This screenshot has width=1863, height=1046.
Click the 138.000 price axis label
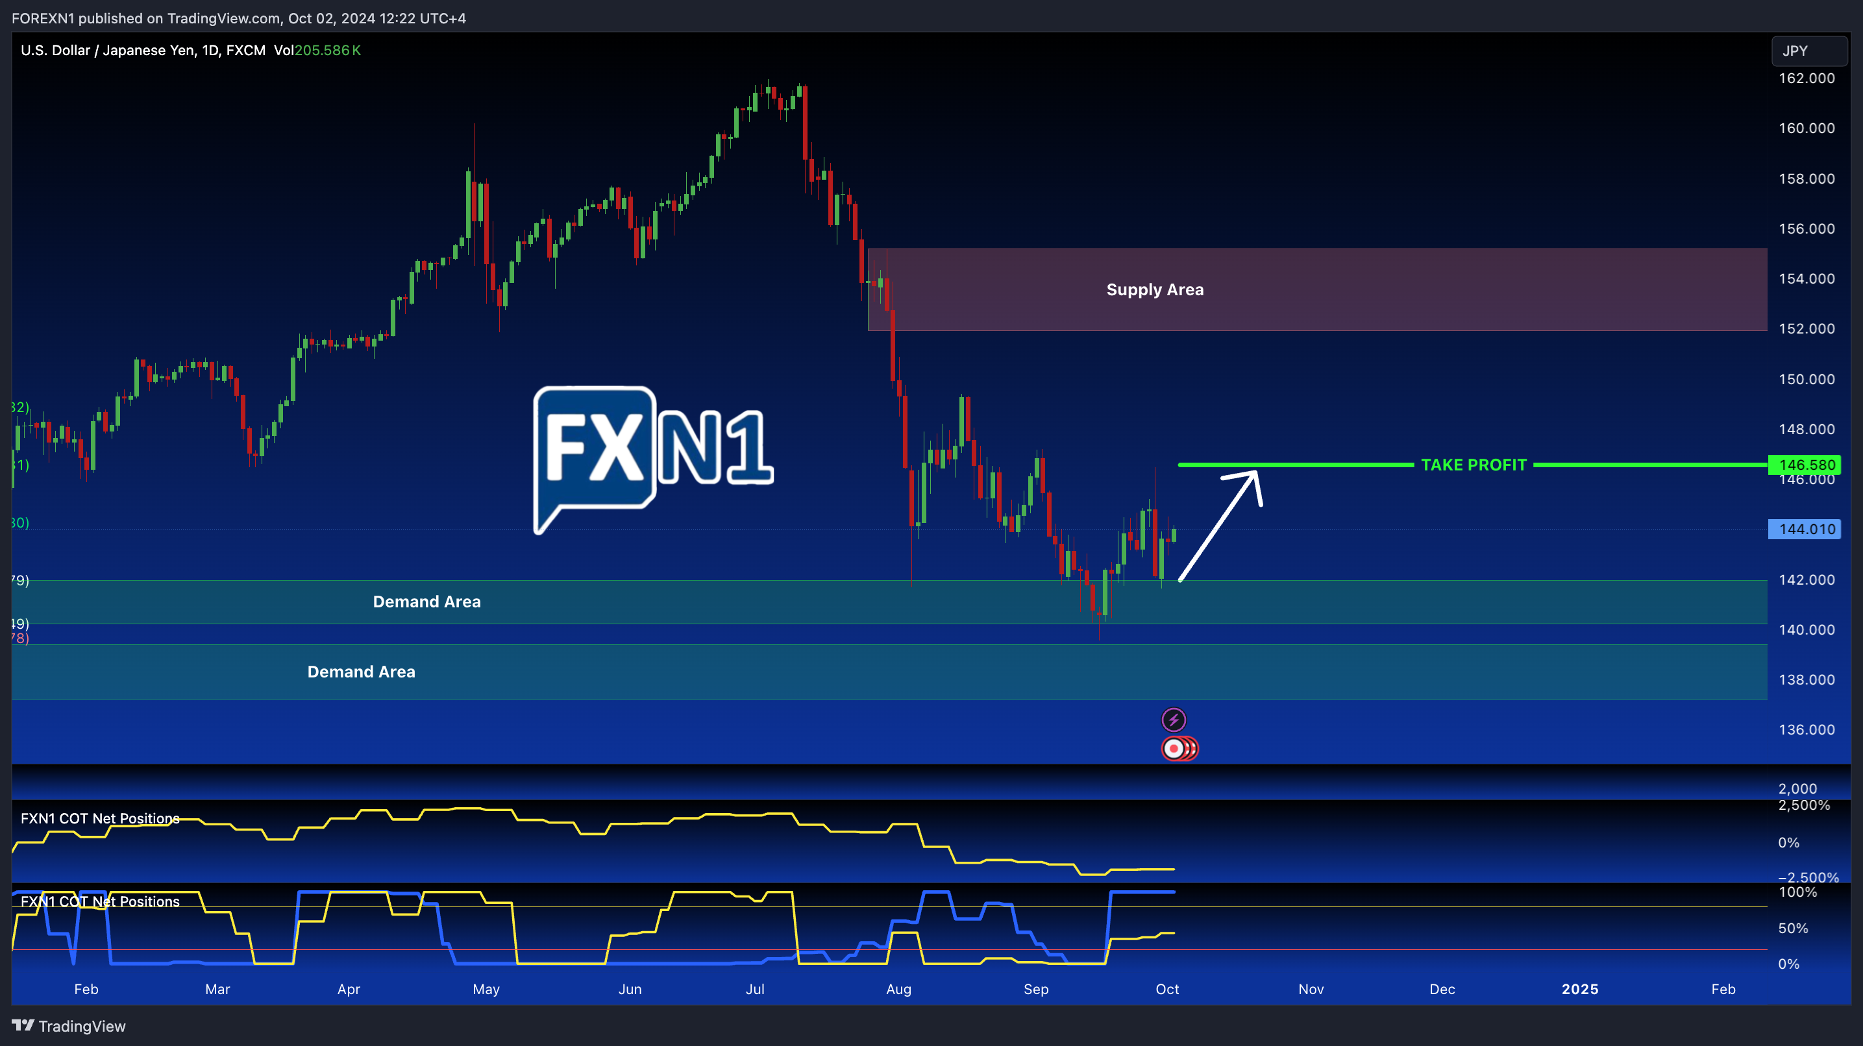click(1807, 679)
